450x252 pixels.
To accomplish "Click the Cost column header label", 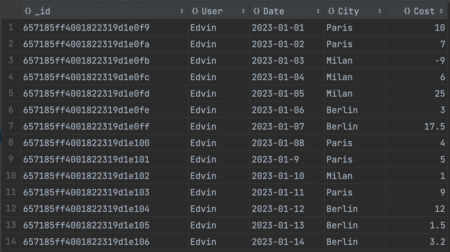I will [424, 11].
